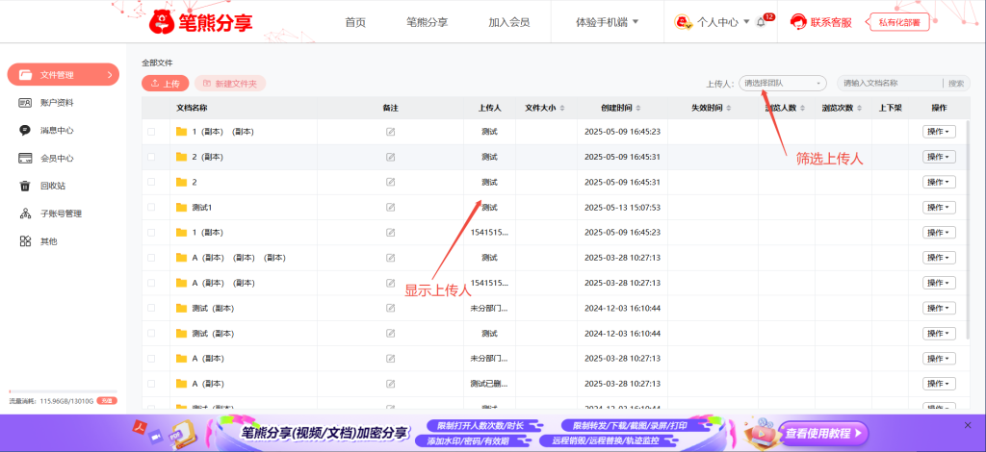Click the 子账号管理 sidebar icon
Image resolution: width=986 pixels, height=452 pixels.
pyautogui.click(x=25, y=213)
